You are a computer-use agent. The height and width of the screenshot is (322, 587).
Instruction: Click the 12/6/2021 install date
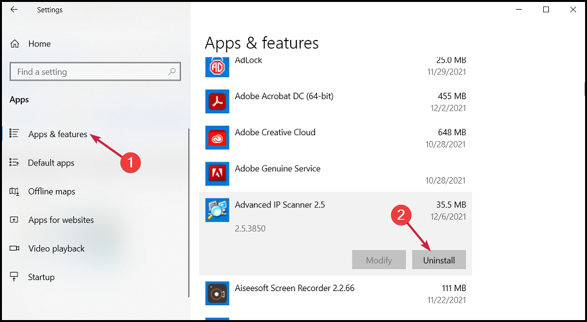coord(448,216)
